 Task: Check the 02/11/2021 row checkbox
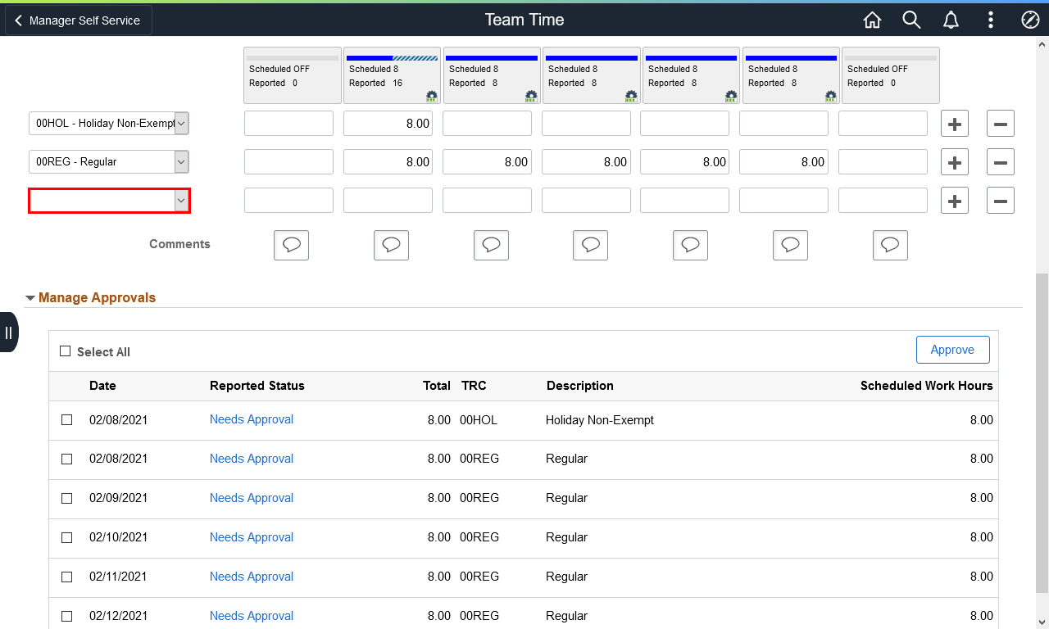click(67, 577)
